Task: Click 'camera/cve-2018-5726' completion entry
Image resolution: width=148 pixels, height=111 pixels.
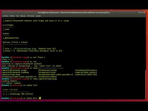Action: [x=86, y=75]
